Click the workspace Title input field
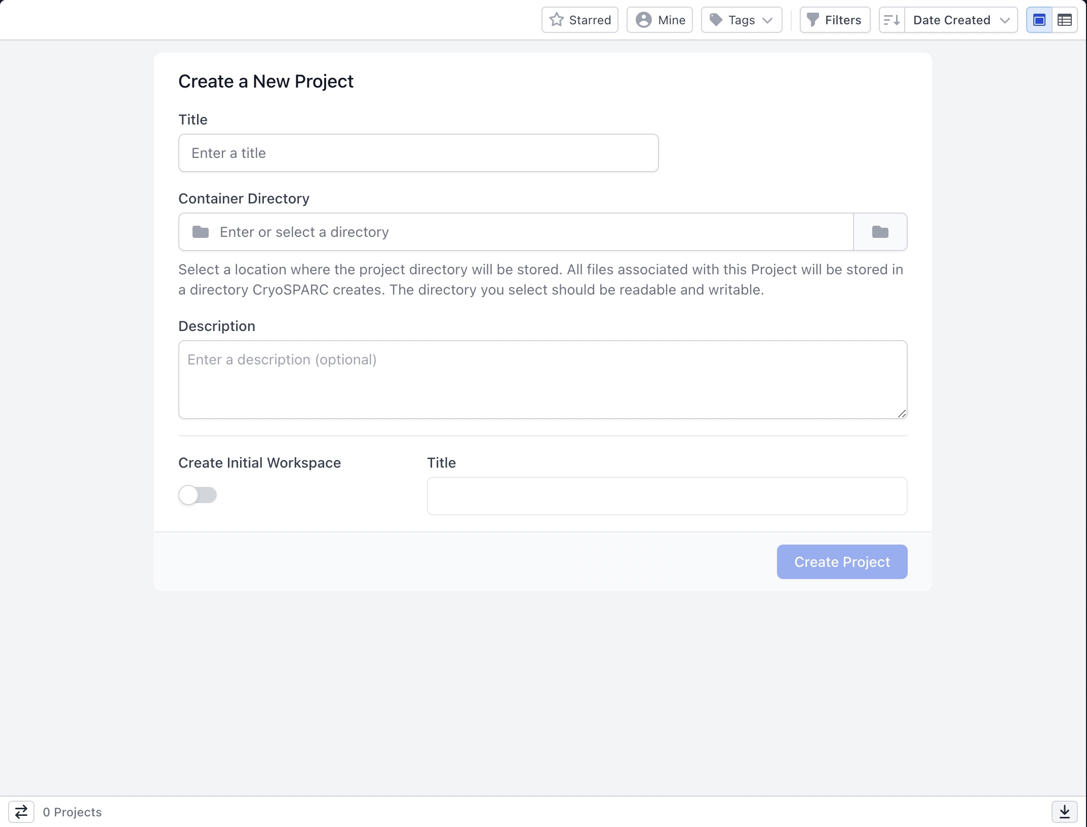Screen dimensions: 1087x827 tap(667, 496)
